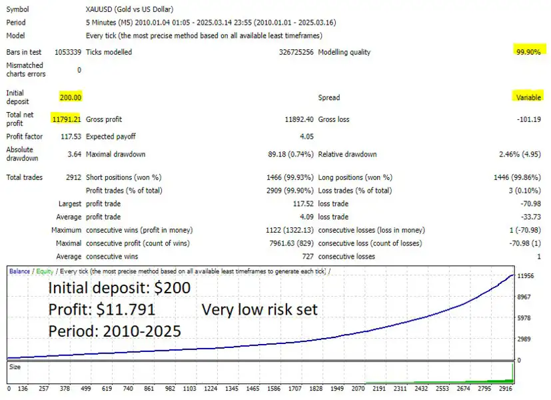Click the highlighted 200.00 initial deposit value
Screen dimensions: 551x400
tap(70, 97)
